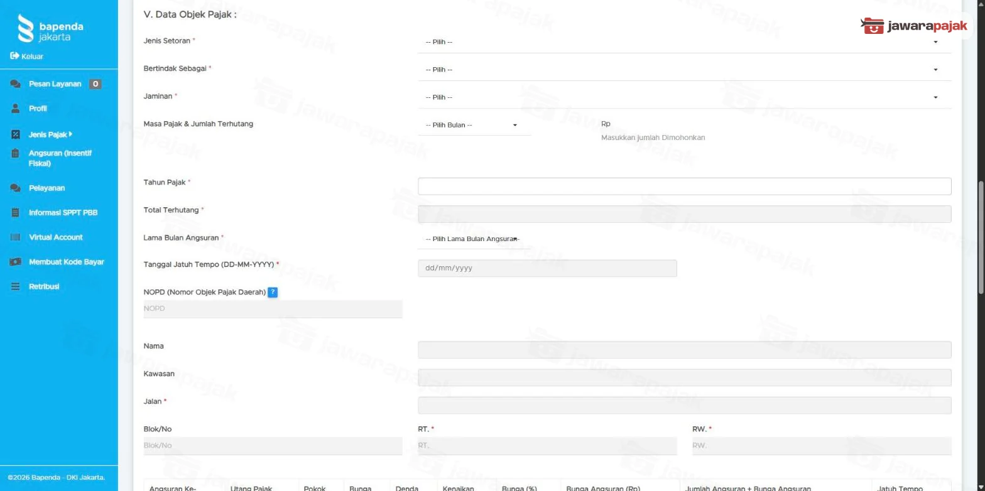Click the Bapenda Jakarta logo

(51, 29)
